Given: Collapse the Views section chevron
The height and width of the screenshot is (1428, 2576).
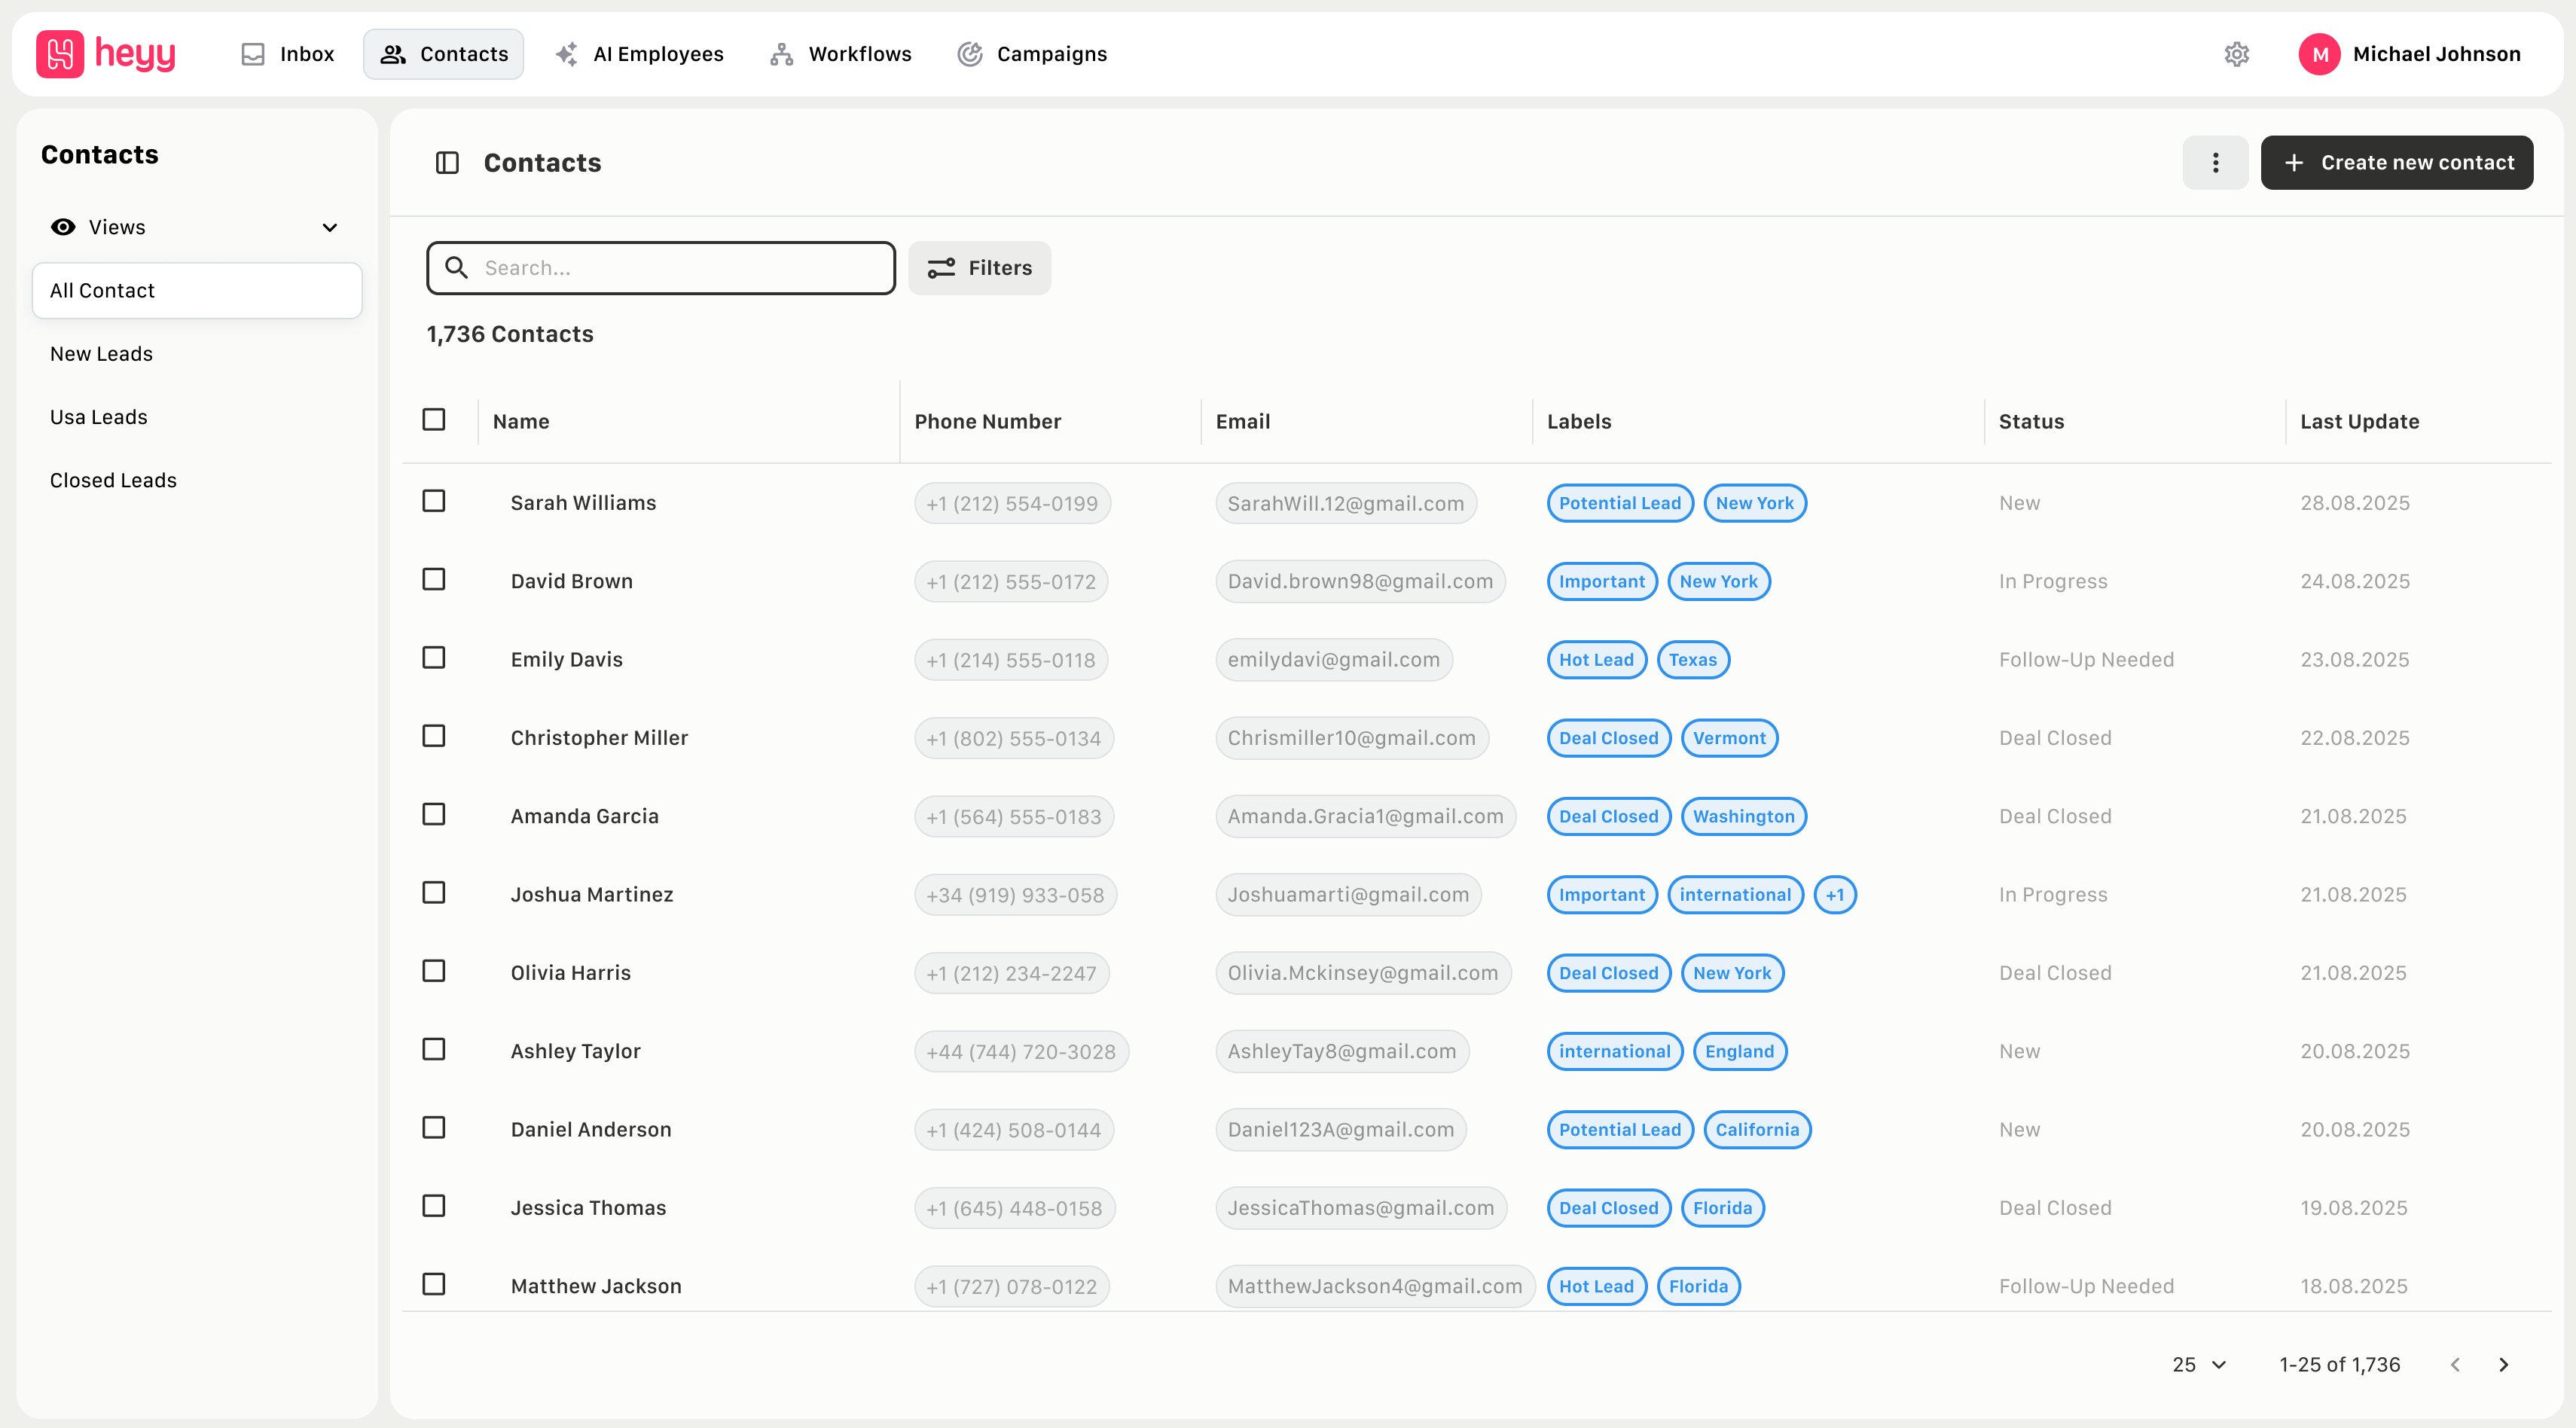Looking at the screenshot, I should click(329, 228).
